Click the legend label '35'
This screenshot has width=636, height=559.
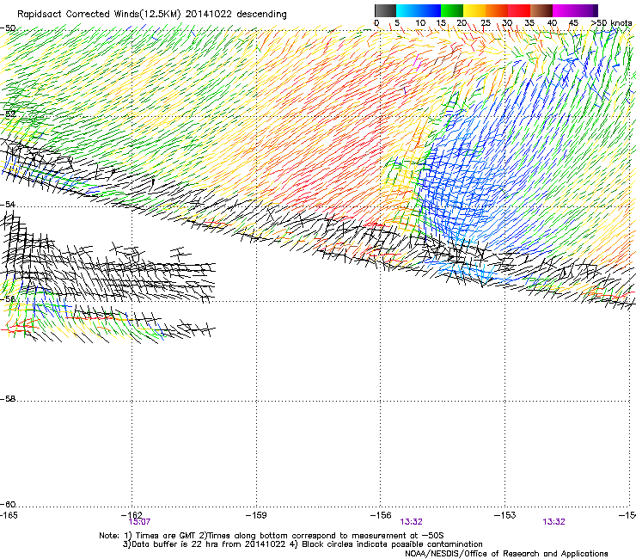point(529,23)
